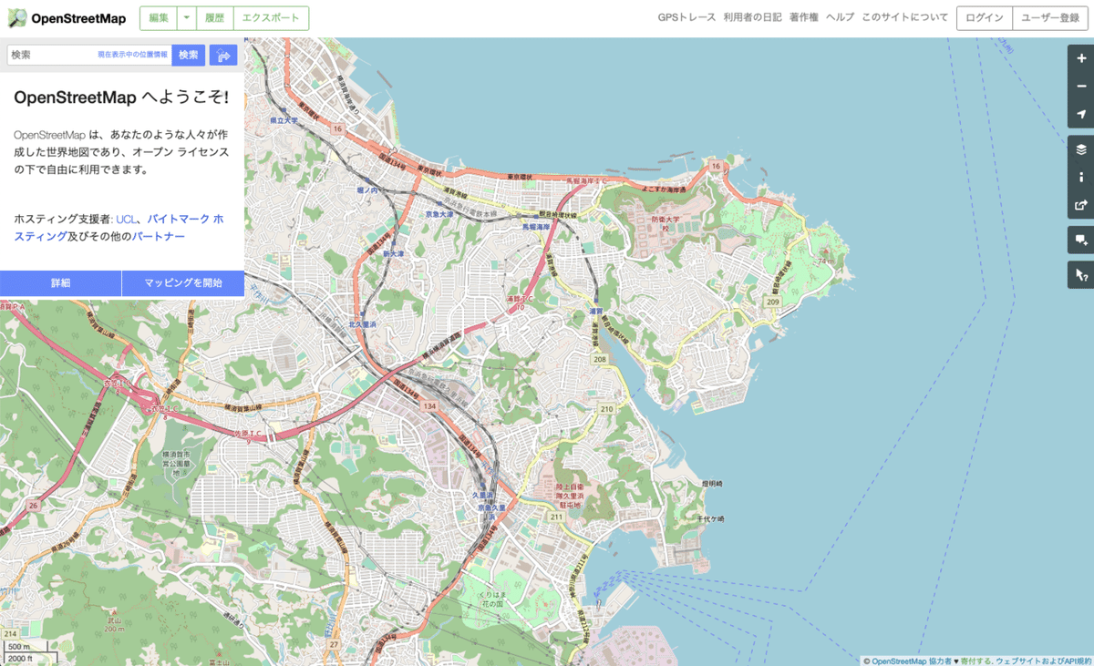Click the 馬堀海岸 station label
Image resolution: width=1094 pixels, height=666 pixels.
click(537, 225)
